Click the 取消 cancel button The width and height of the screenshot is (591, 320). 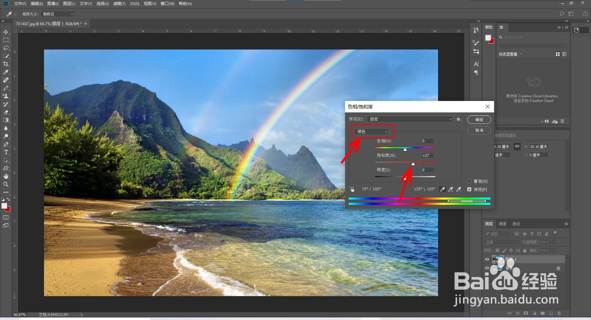click(x=479, y=130)
